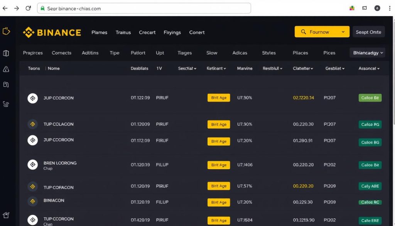Click the Binance logo
This screenshot has height=226, width=395.
coord(52,32)
